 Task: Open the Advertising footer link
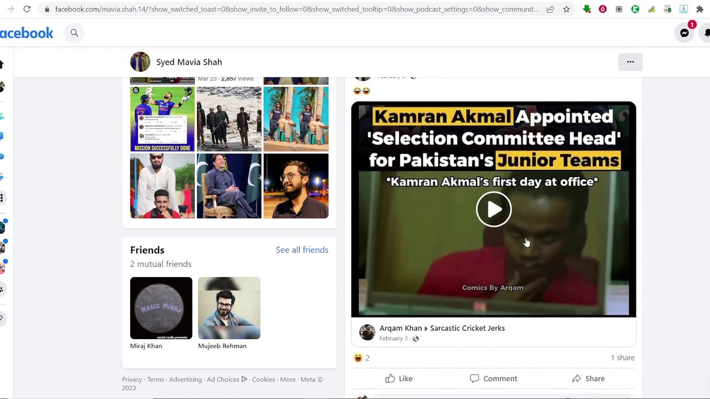point(185,380)
